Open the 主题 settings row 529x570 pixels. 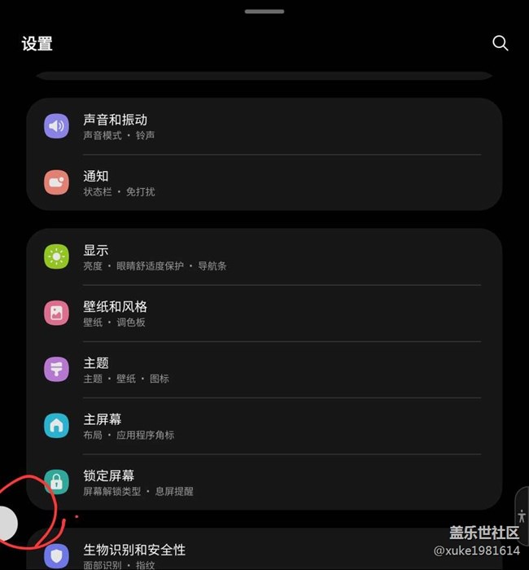click(x=264, y=370)
